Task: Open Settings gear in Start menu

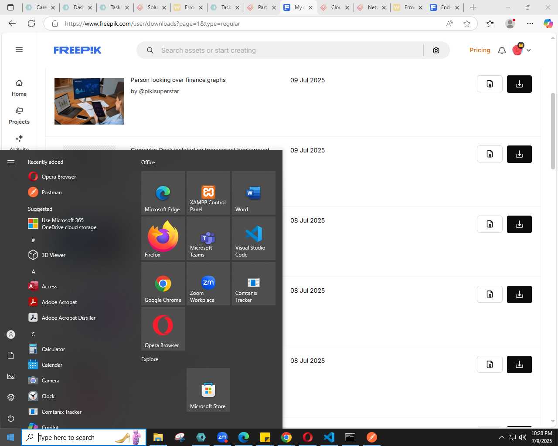Action: (11, 397)
